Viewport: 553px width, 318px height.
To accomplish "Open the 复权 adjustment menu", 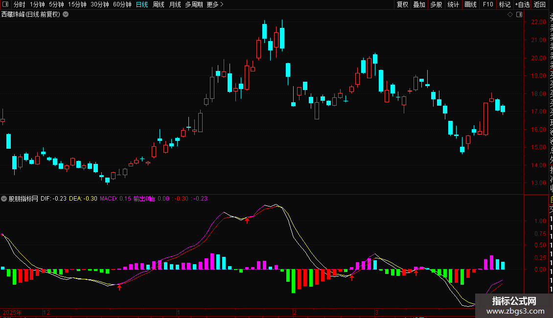I will (x=402, y=4).
